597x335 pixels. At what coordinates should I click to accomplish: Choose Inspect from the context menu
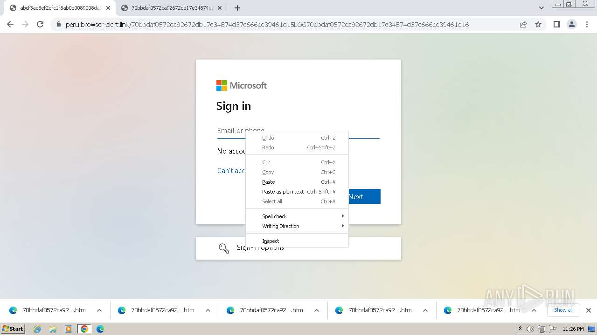(x=297, y=241)
